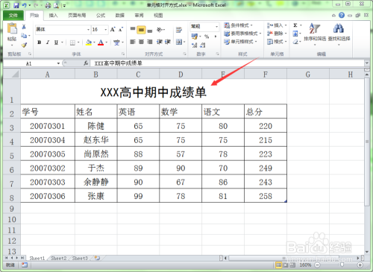This screenshot has height=272, width=373.
Task: Click the phonetic guide (文) icon
Action: 116,42
